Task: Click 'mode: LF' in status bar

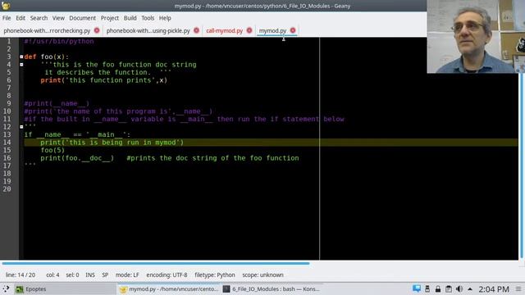Action: click(x=127, y=275)
